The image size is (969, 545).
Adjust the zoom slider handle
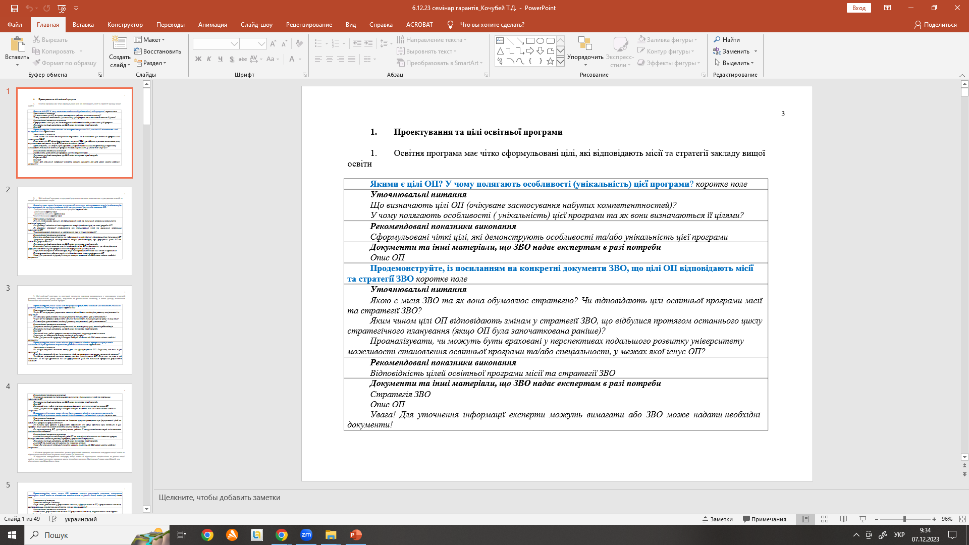[904, 519]
